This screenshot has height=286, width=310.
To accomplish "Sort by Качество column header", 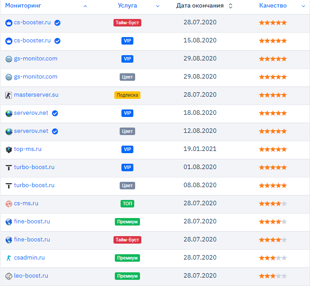I will 273,6.
